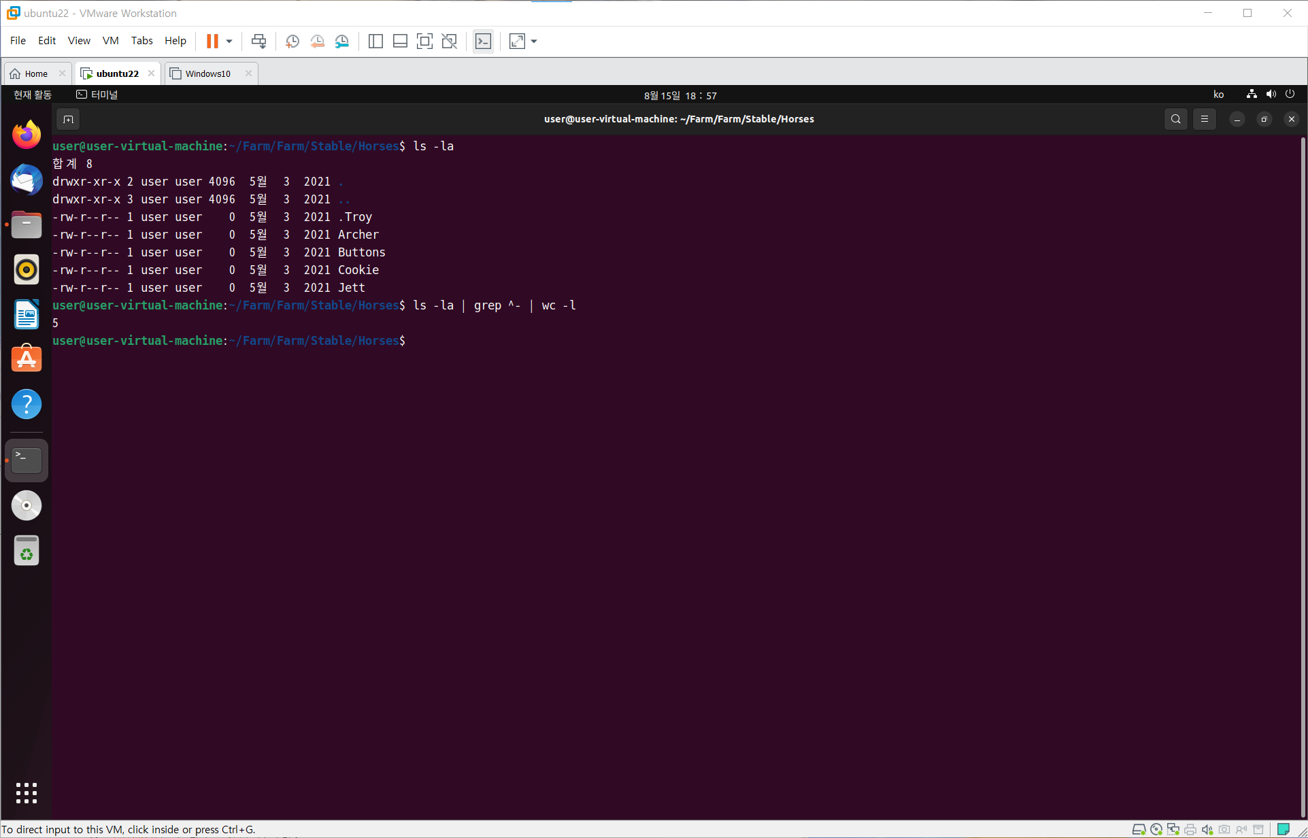Screen dimensions: 1308x838
Task: Enter full screen mode
Action: tap(424, 41)
